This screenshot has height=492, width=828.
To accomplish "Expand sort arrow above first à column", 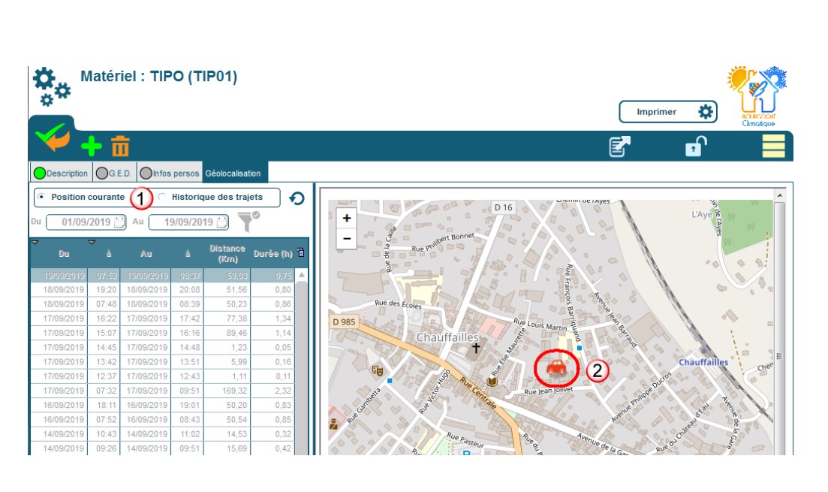I will tap(92, 242).
